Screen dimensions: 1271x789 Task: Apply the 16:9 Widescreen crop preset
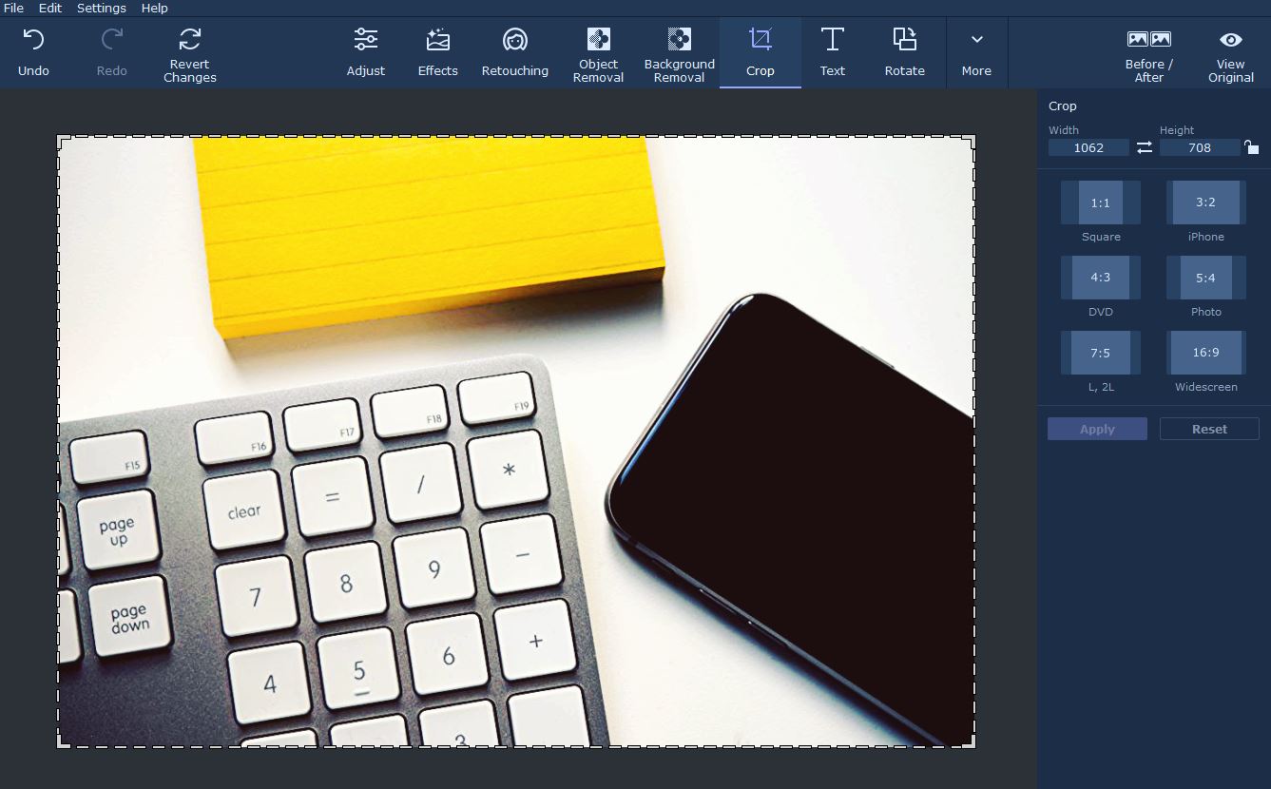1204,352
